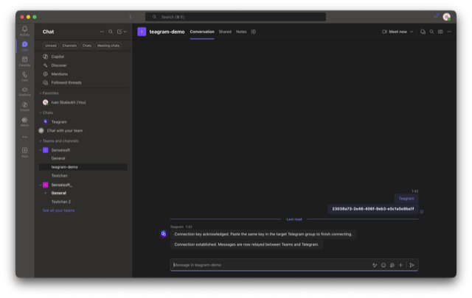Open threads icon in channel header
This screenshot has width=472, height=298.
point(423,32)
